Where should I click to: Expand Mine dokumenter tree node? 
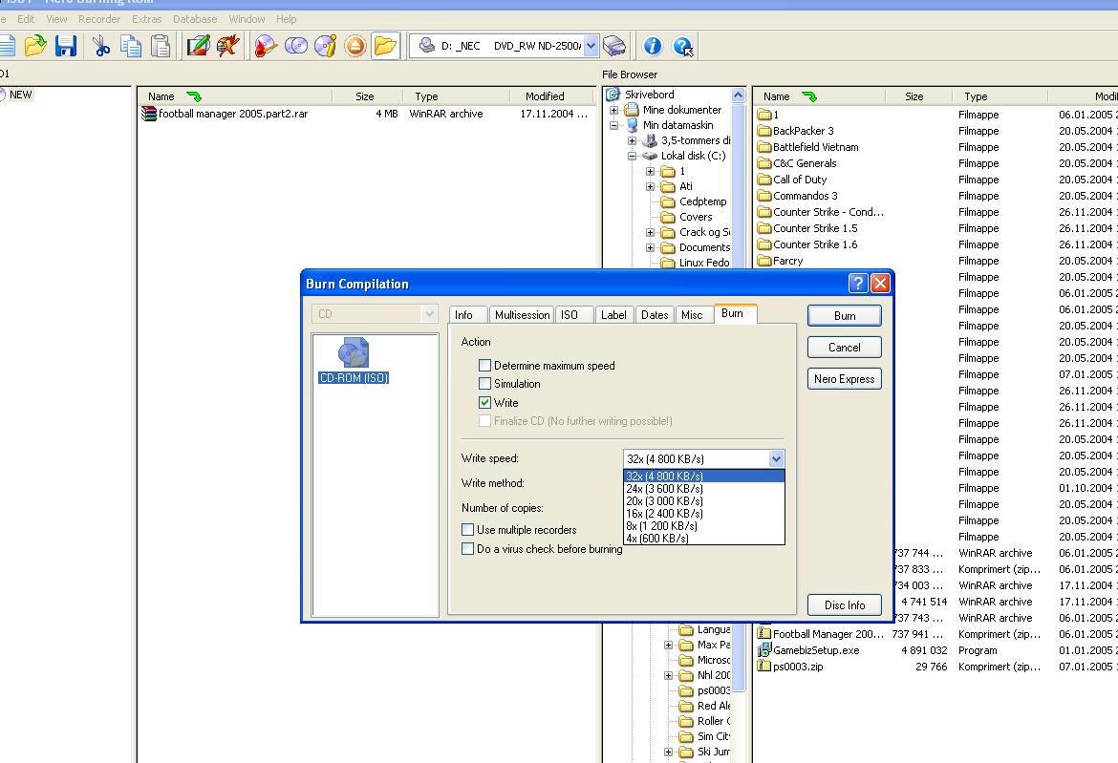point(613,111)
